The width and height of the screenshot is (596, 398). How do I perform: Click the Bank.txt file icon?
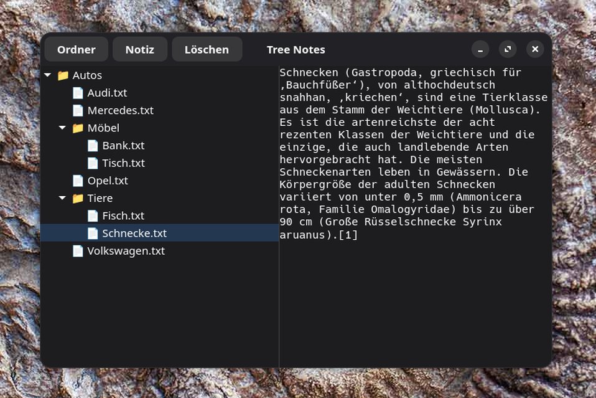[x=93, y=145]
